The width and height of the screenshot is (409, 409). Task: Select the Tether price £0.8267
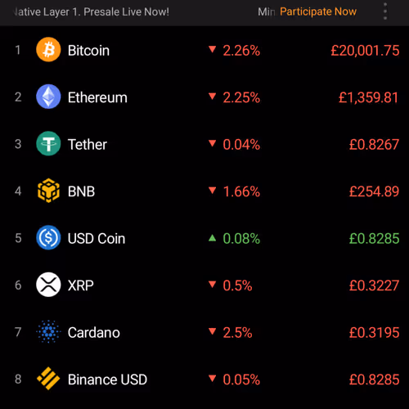[x=374, y=145]
